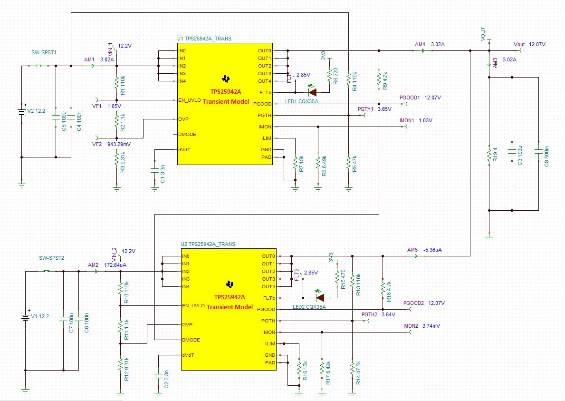This screenshot has width=565, height=401.
Task: Select resistor R3 9.31k
Action: click(x=117, y=159)
